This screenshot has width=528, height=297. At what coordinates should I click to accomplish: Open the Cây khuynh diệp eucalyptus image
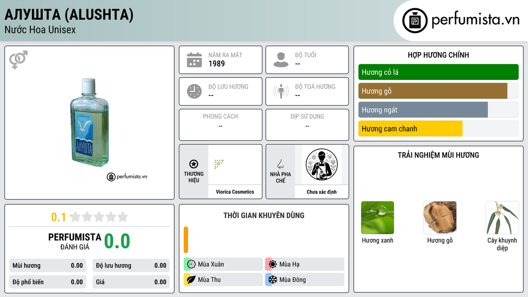pyautogui.click(x=502, y=218)
